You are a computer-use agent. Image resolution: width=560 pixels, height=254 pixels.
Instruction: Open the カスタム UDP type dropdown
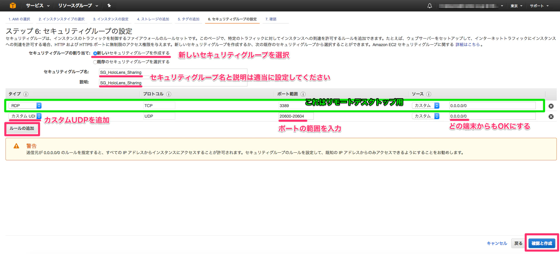tap(25, 116)
